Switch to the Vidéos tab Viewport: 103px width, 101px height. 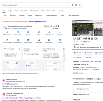(x=17, y=11)
